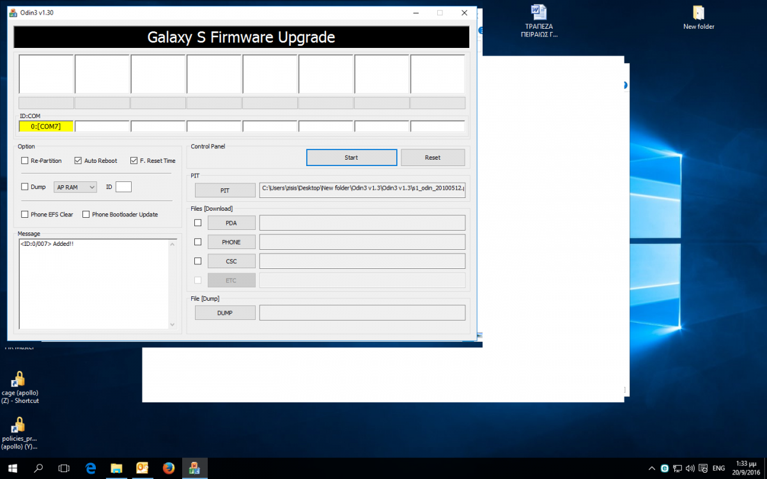Click Message box scrollbar down arrow
The width and height of the screenshot is (767, 479).
point(172,324)
